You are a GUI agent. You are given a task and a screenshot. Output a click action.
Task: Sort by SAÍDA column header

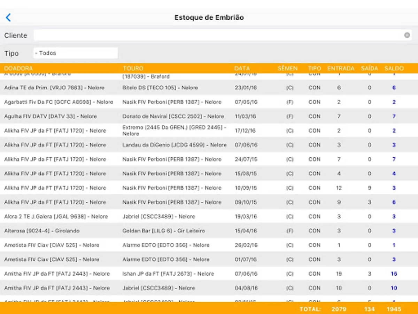[370, 68]
